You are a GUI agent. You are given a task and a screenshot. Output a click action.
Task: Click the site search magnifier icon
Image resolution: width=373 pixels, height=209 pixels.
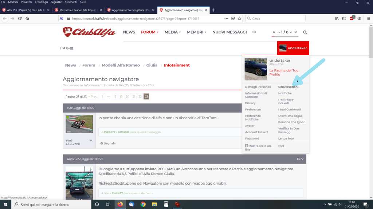click(x=305, y=32)
